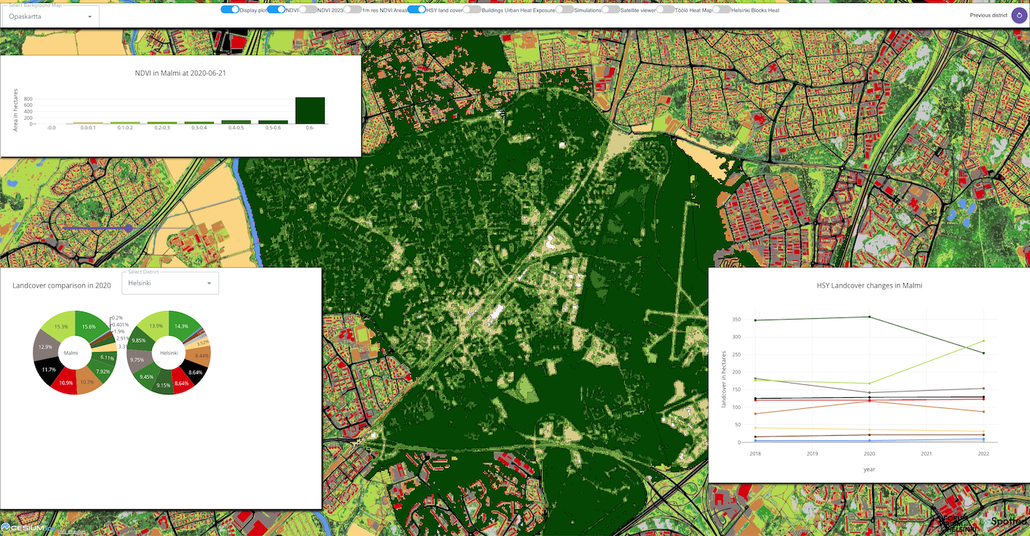Click the 10.7% orange slice in Malmi pie

click(87, 382)
